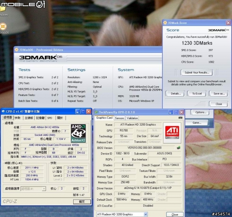Screen dimensions: 232x217
Task: Click the Level 2 cache value 2 x 512 KBytes
Action: pyautogui.click(x=75, y=175)
